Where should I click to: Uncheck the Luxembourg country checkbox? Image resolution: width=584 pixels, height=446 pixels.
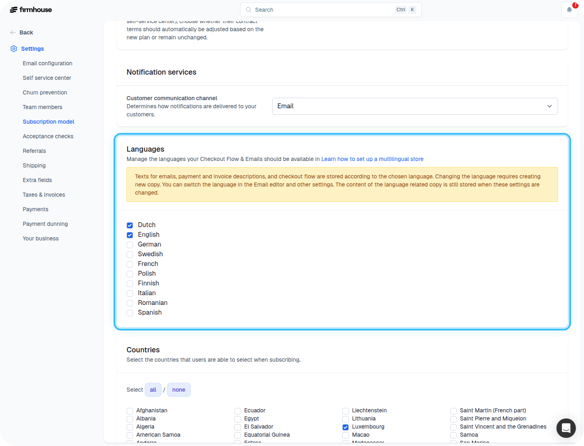346,427
